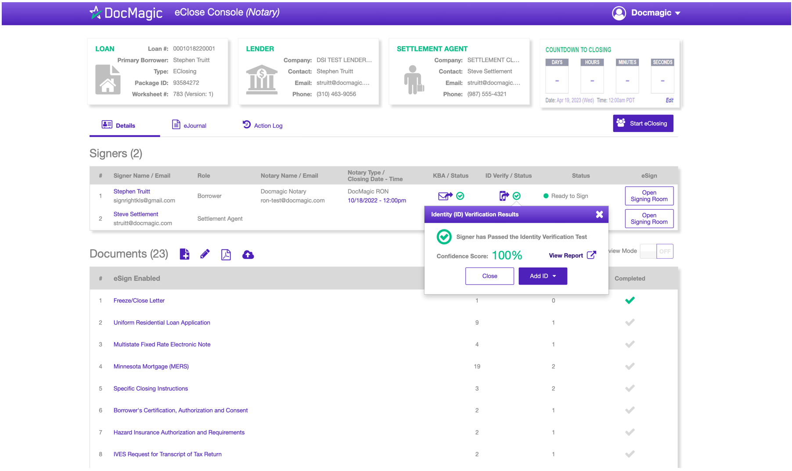The height and width of the screenshot is (471, 792).
Task: Open Borrower's Certification, Authorization and Consent
Action: [x=180, y=410]
